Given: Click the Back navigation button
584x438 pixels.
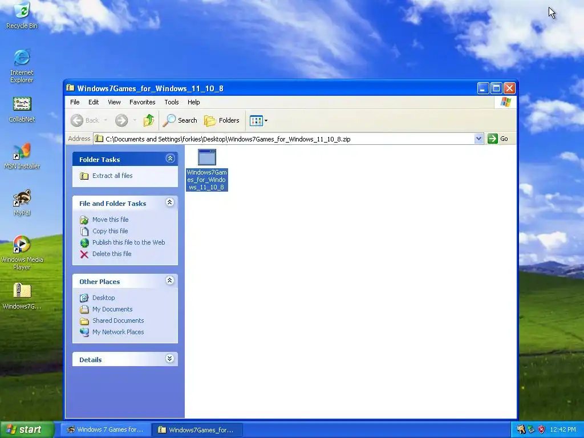Looking at the screenshot, I should pos(85,120).
